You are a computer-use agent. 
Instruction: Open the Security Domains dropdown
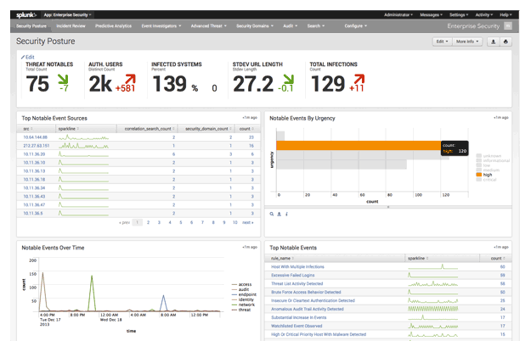click(x=254, y=26)
